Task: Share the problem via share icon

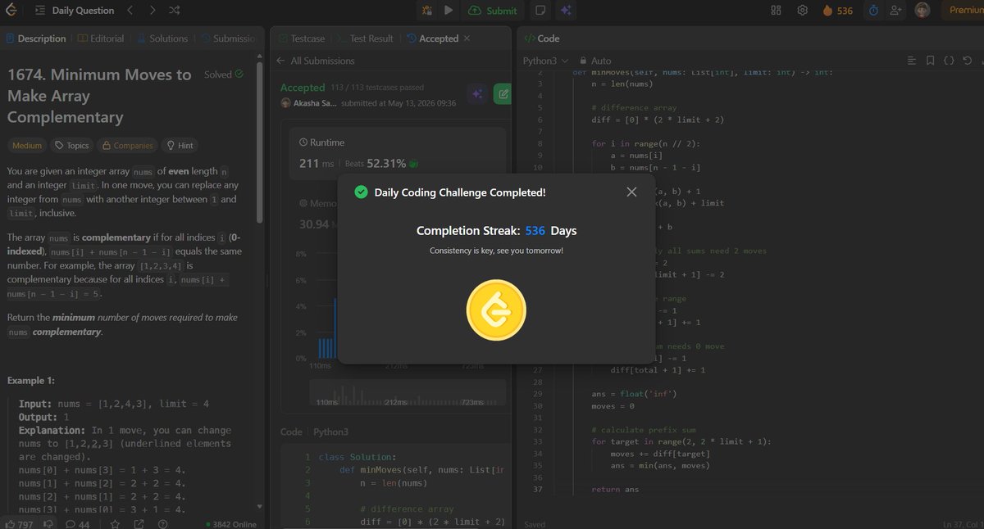Action: (139, 524)
